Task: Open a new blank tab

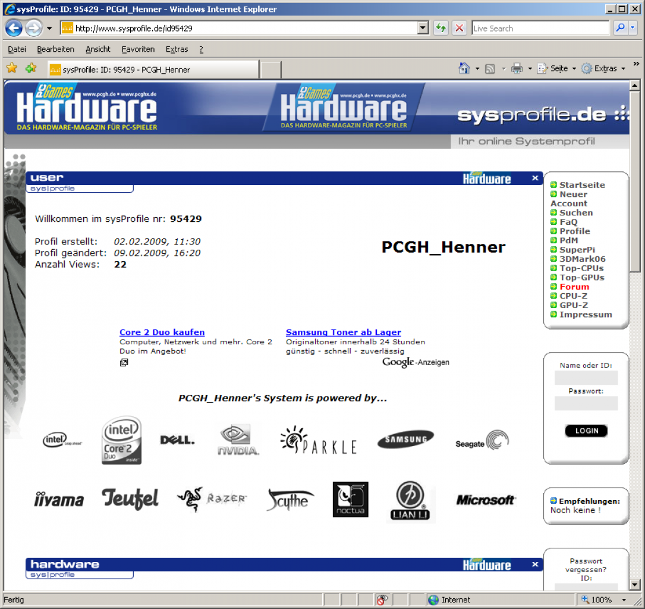Action: click(270, 70)
